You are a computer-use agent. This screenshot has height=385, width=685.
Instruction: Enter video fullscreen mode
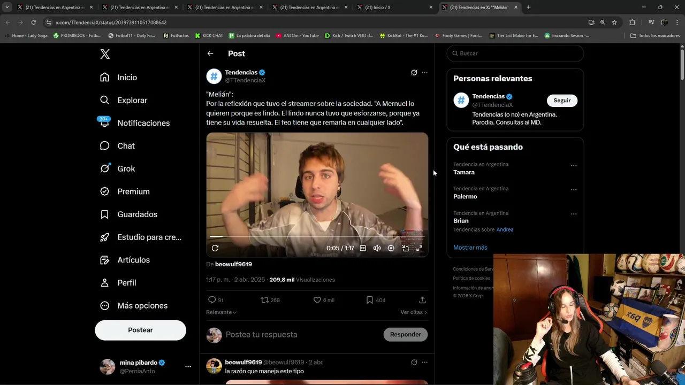click(x=420, y=248)
